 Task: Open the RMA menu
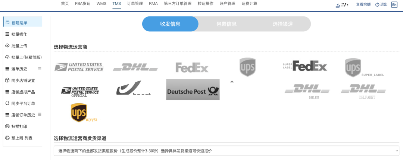pos(153,4)
